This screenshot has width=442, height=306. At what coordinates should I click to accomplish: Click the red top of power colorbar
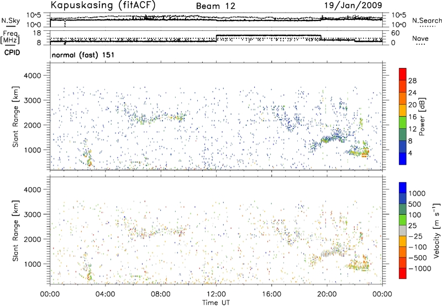403,74
